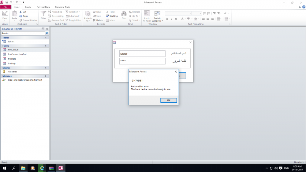Image resolution: width=306 pixels, height=172 pixels.
Task: Click OK in the error dialog
Action: 169,100
